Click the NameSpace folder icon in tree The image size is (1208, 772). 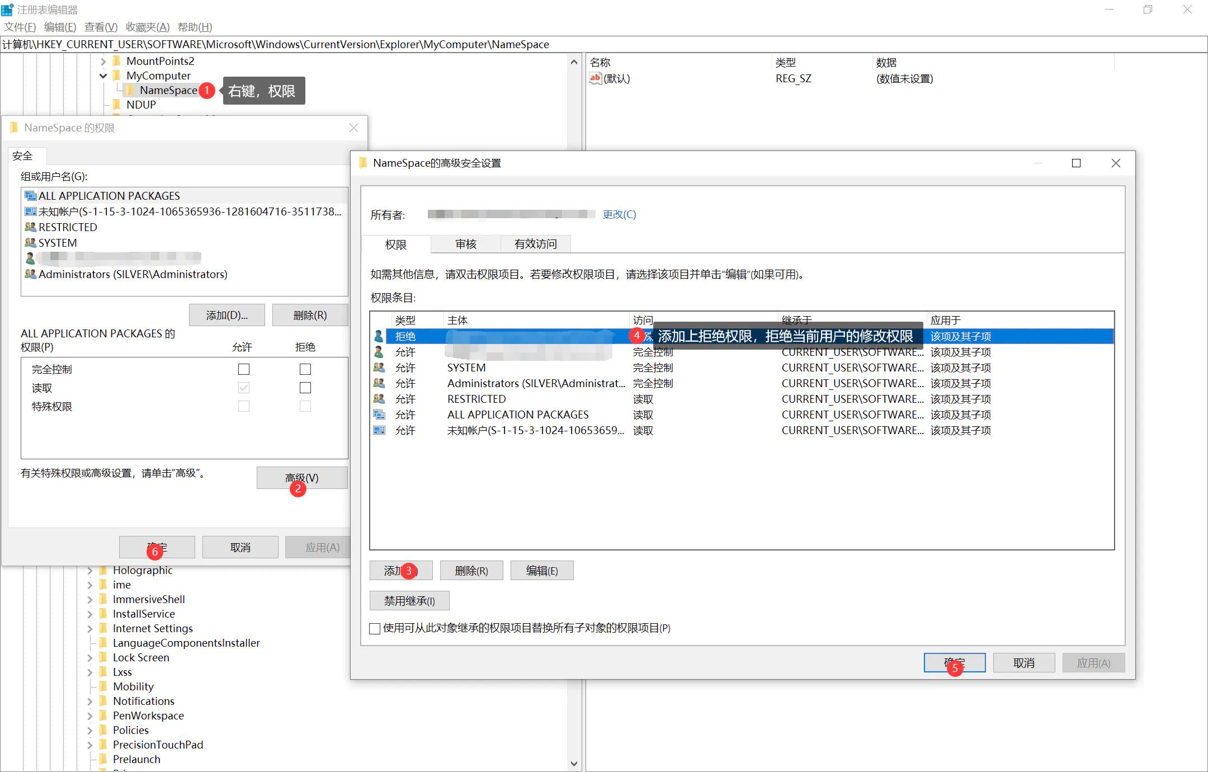pos(130,90)
